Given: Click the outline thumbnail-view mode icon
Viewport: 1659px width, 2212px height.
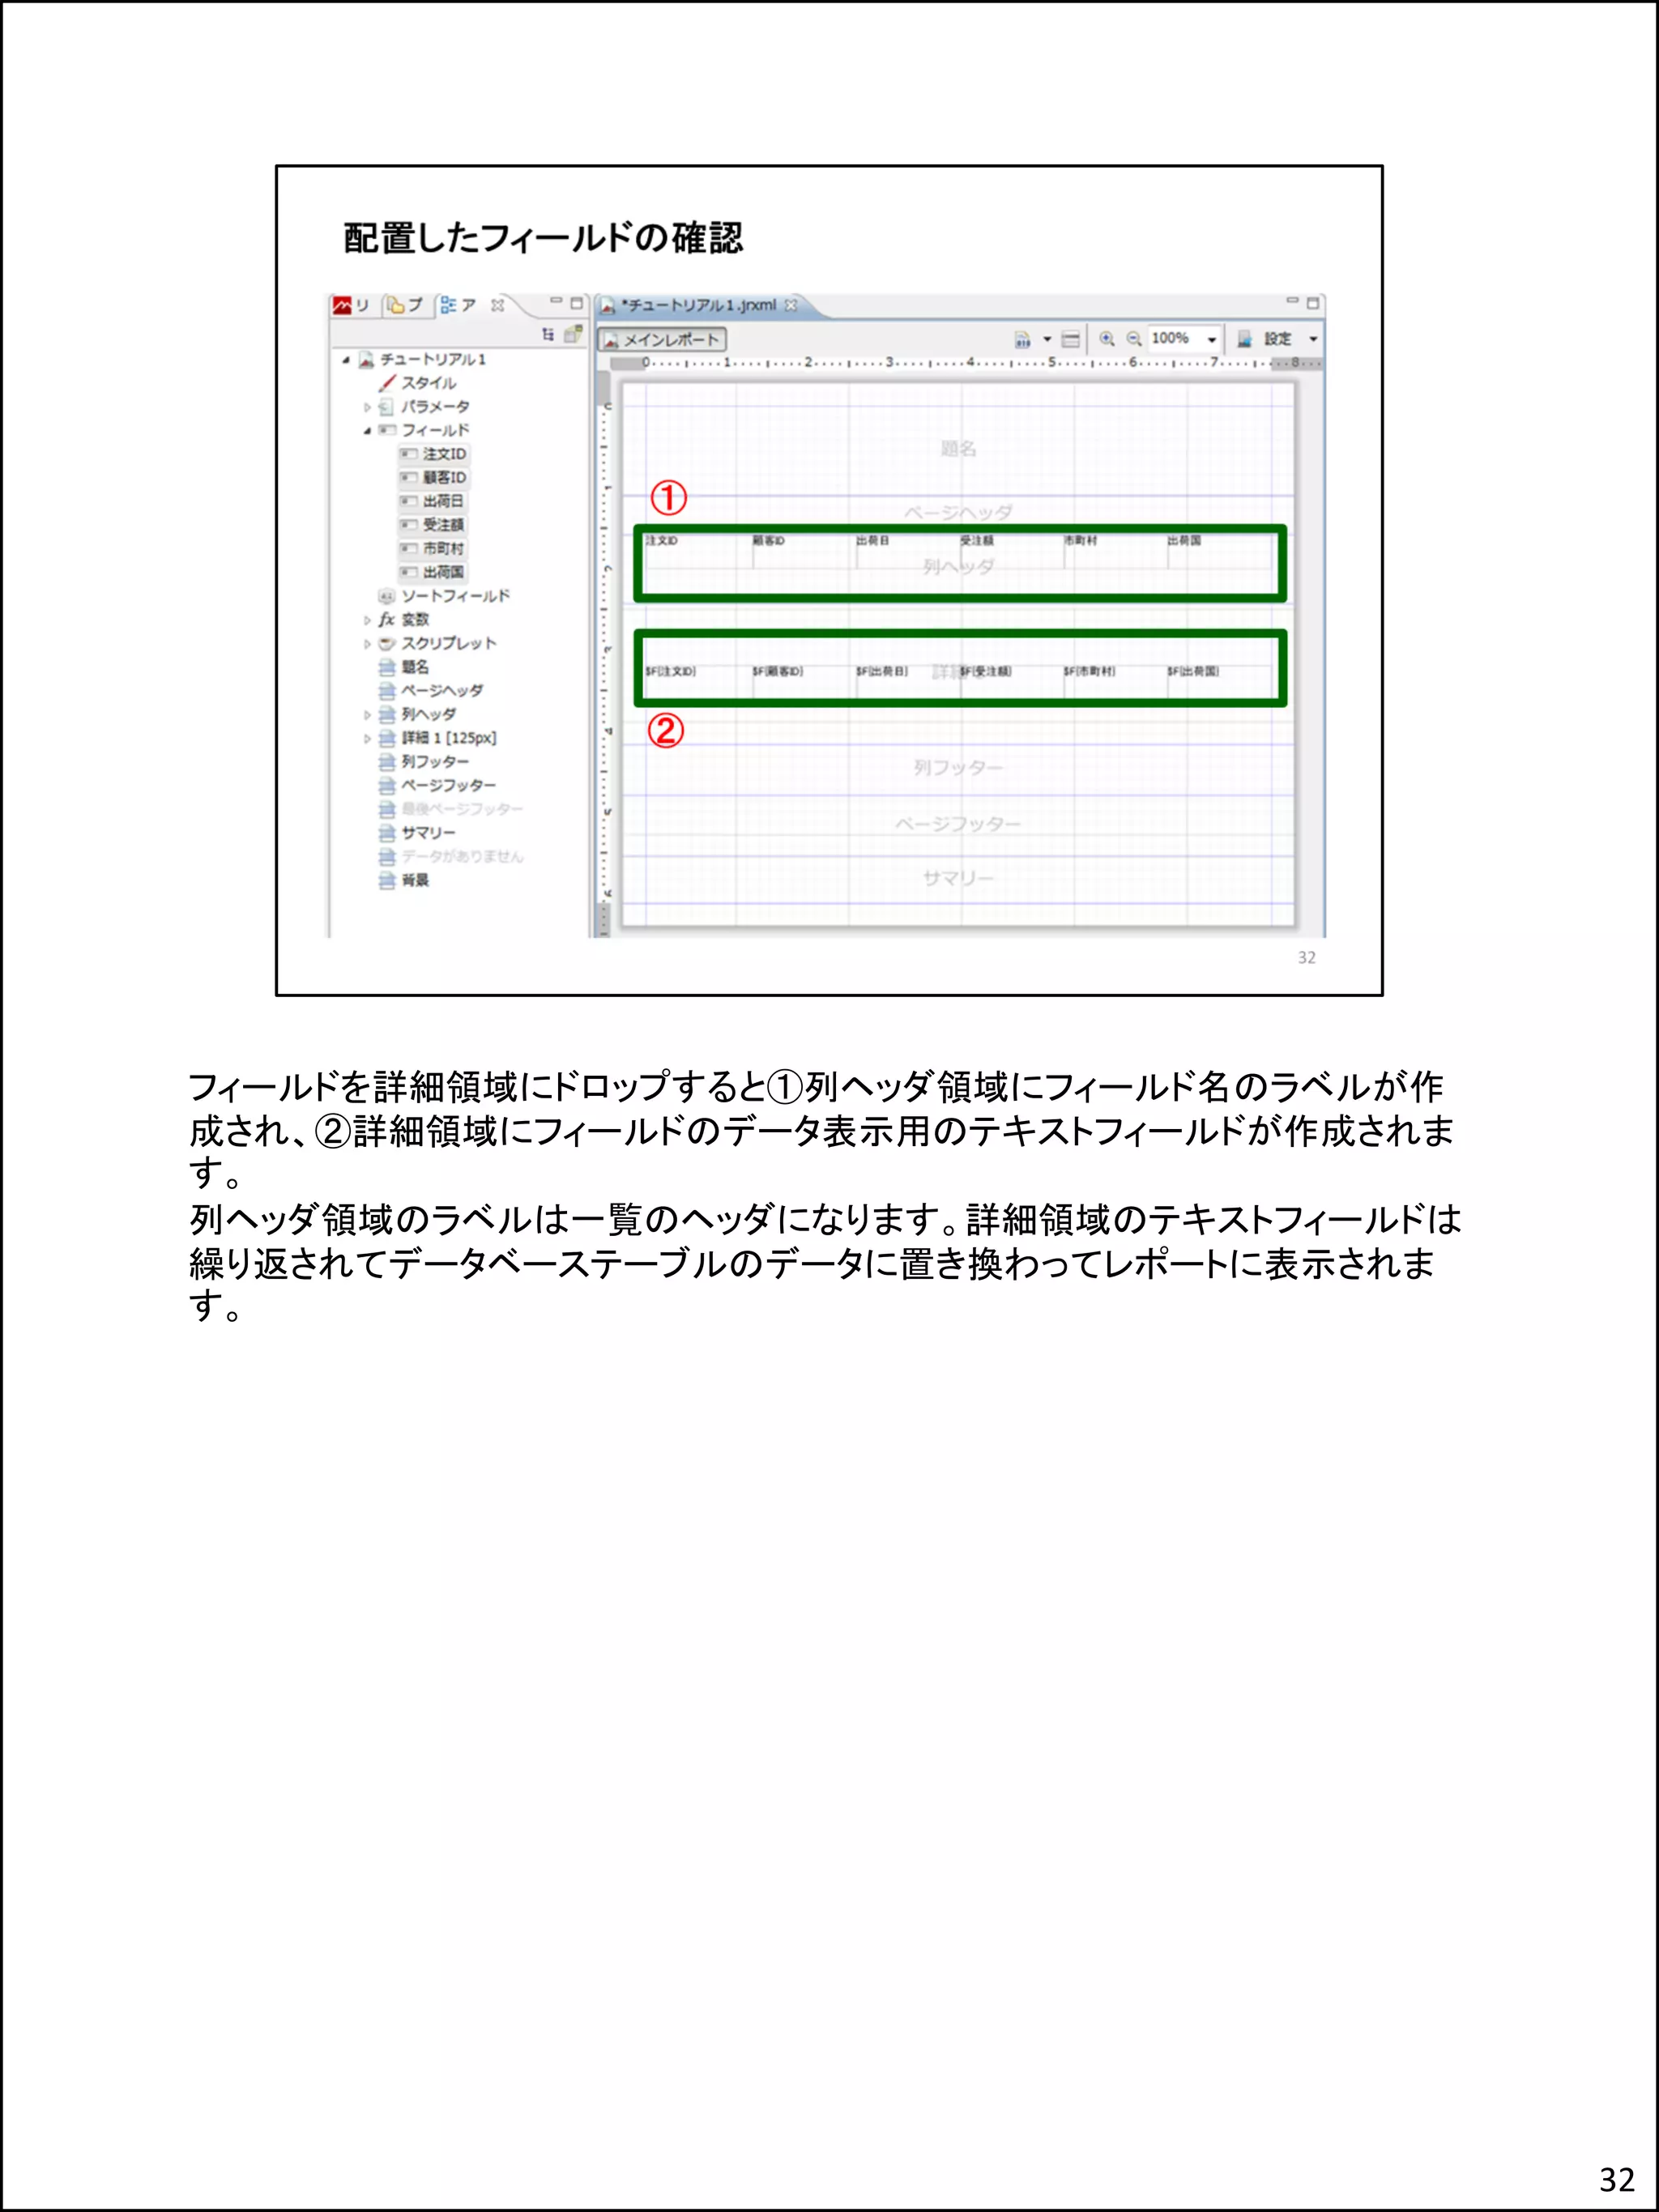Looking at the screenshot, I should tap(573, 334).
